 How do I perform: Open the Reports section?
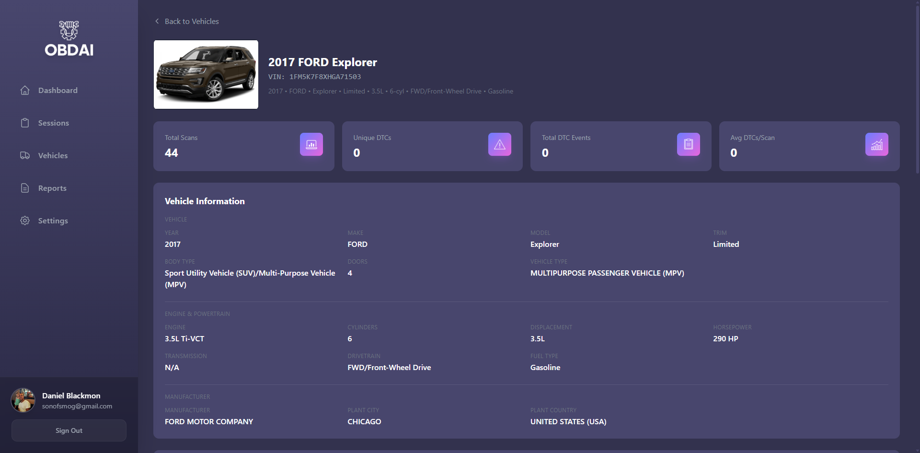(69, 188)
